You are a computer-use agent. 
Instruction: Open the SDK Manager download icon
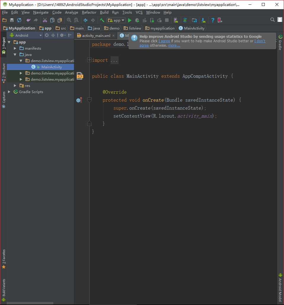click(204, 20)
